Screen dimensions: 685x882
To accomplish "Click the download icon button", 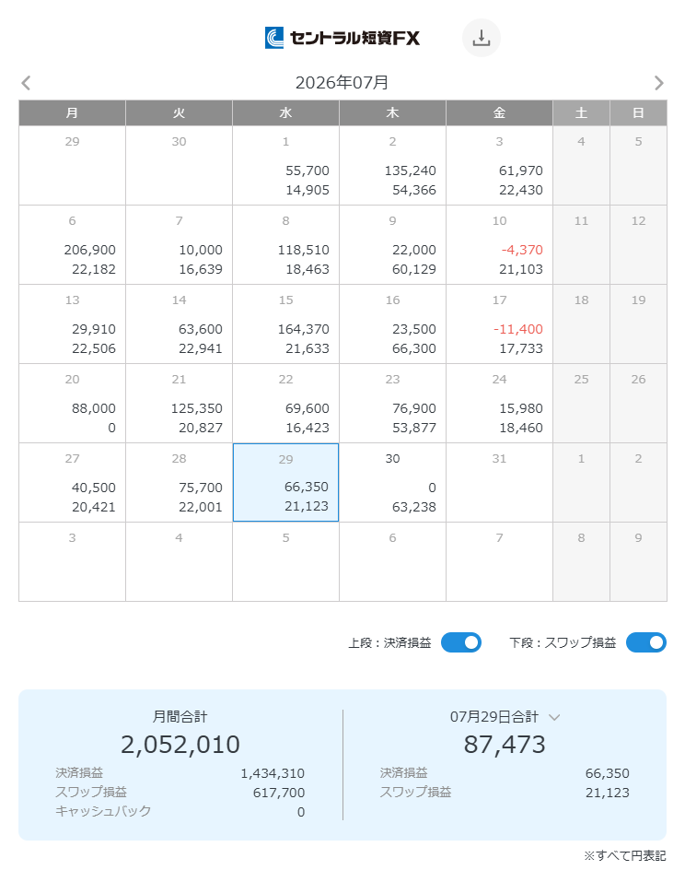I will tap(481, 38).
